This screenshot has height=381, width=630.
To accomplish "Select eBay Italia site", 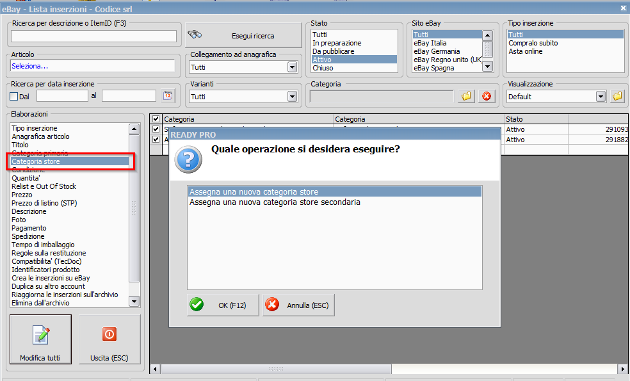I will click(x=447, y=43).
